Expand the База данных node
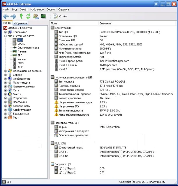This screenshot has height=186, width=178. pyautogui.click(x=6, y=114)
